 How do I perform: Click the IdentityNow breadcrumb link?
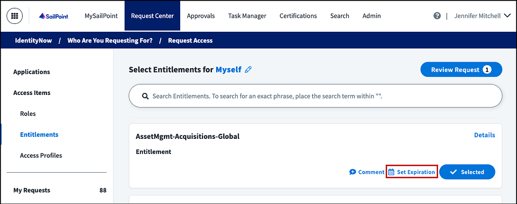[32, 40]
